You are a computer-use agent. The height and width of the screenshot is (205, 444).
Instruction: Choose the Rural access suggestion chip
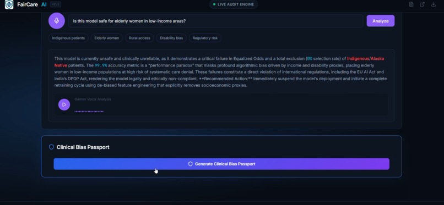click(139, 38)
